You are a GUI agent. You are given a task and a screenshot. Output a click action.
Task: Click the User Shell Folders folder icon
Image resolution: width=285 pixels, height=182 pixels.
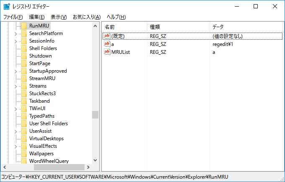(x=24, y=124)
